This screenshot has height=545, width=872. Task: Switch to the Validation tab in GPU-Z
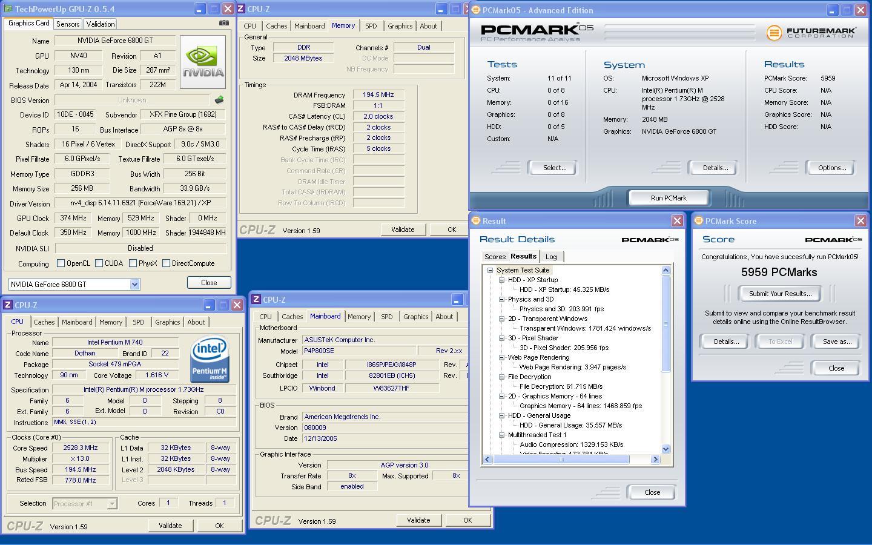pyautogui.click(x=101, y=24)
